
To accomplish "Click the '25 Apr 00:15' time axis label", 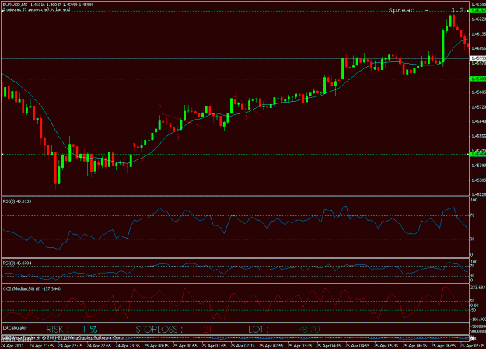I will 156,346.
